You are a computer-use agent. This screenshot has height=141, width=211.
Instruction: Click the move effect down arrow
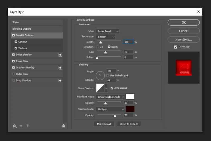coord(28,126)
